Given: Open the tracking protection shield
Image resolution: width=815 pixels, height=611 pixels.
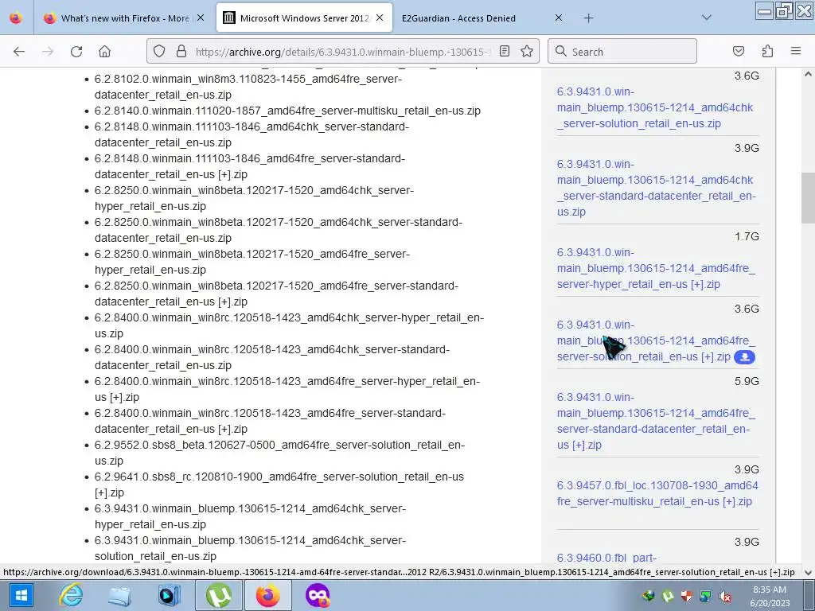Looking at the screenshot, I should coord(159,52).
